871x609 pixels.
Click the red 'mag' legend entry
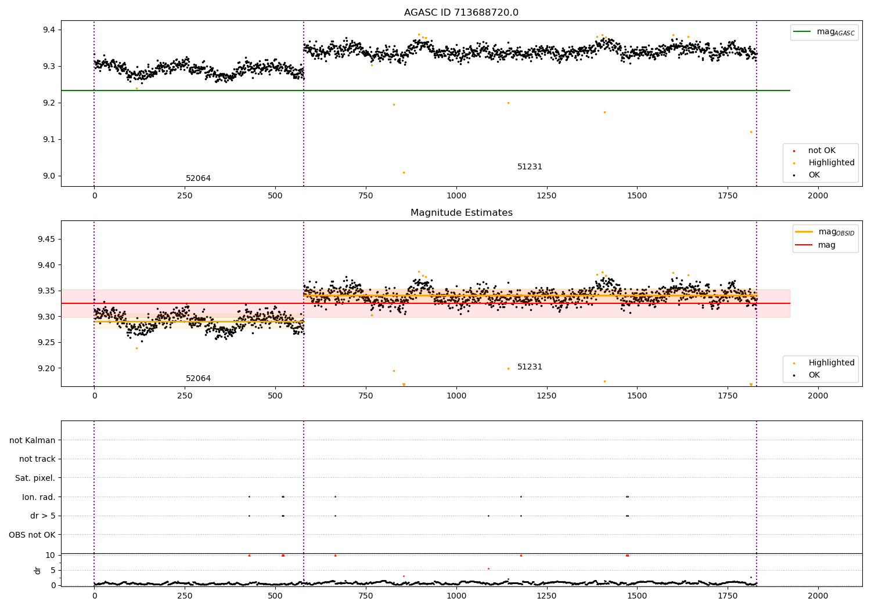(816, 245)
